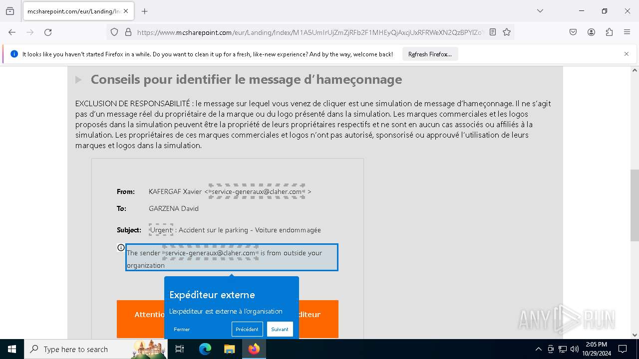The width and height of the screenshot is (639, 359).
Task: Click sender name KAFERGAF Xavier
Action: [175, 191]
